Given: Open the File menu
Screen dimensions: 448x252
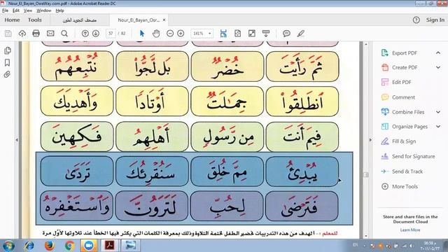Looking at the screenshot, I should coord(5,10).
